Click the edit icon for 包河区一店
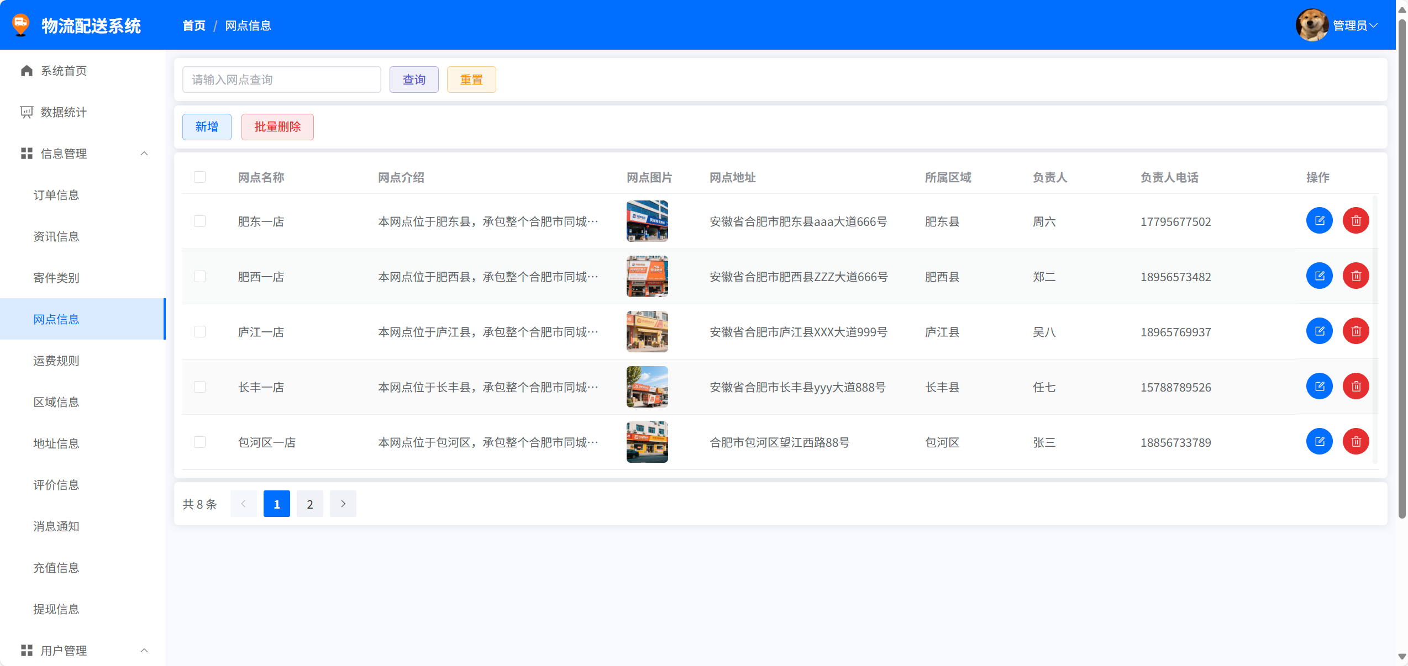This screenshot has height=666, width=1408. [1319, 442]
